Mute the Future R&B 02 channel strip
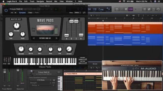Viewport: 163px width, 91px height. [x=5, y=86]
